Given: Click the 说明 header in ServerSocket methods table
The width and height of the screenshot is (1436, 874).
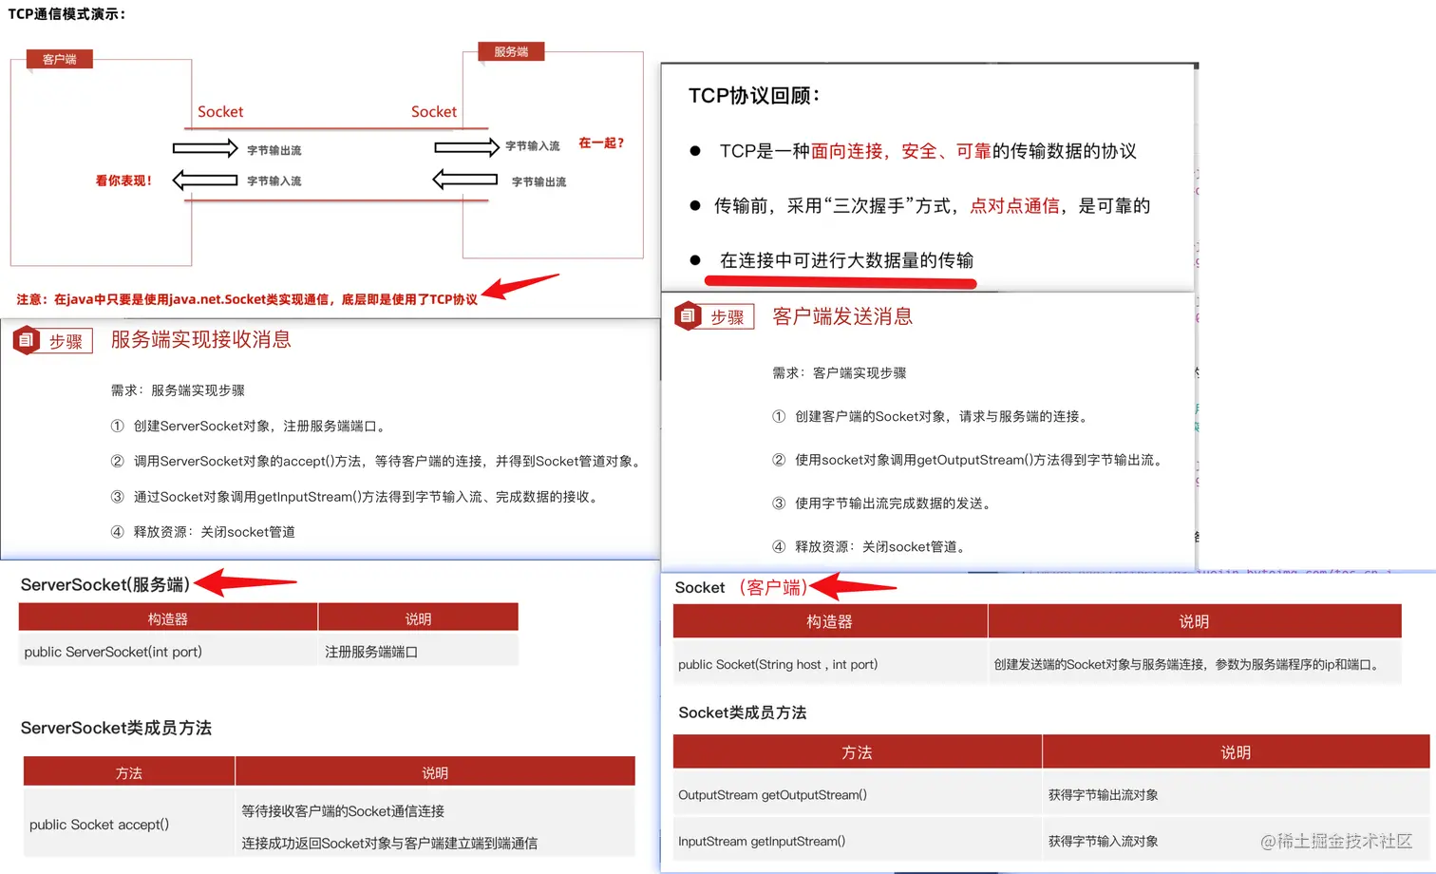Looking at the screenshot, I should click(435, 772).
